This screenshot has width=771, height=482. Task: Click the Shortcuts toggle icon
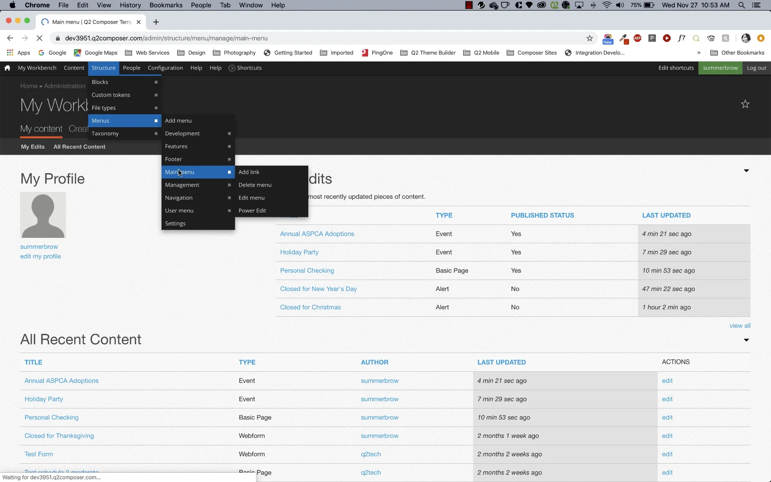[x=232, y=68]
